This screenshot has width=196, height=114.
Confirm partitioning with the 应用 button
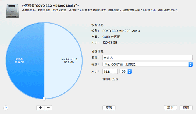point(186,108)
